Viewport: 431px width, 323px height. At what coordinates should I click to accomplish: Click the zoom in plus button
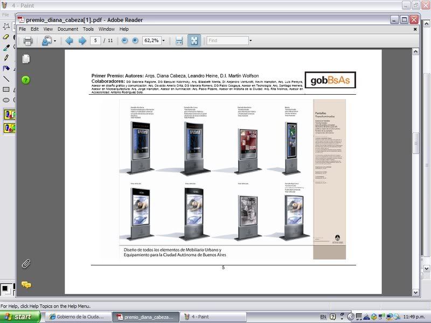pyautogui.click(x=135, y=41)
